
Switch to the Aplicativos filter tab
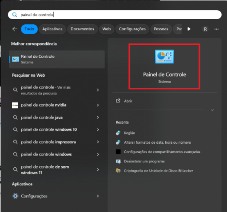[x=52, y=29]
